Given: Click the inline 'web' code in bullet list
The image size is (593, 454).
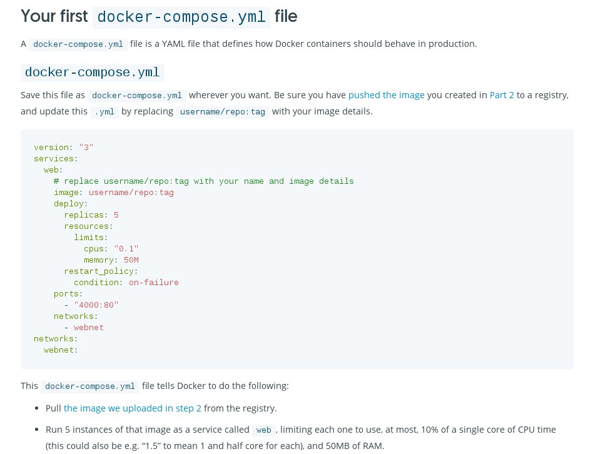Looking at the screenshot, I should tap(263, 430).
